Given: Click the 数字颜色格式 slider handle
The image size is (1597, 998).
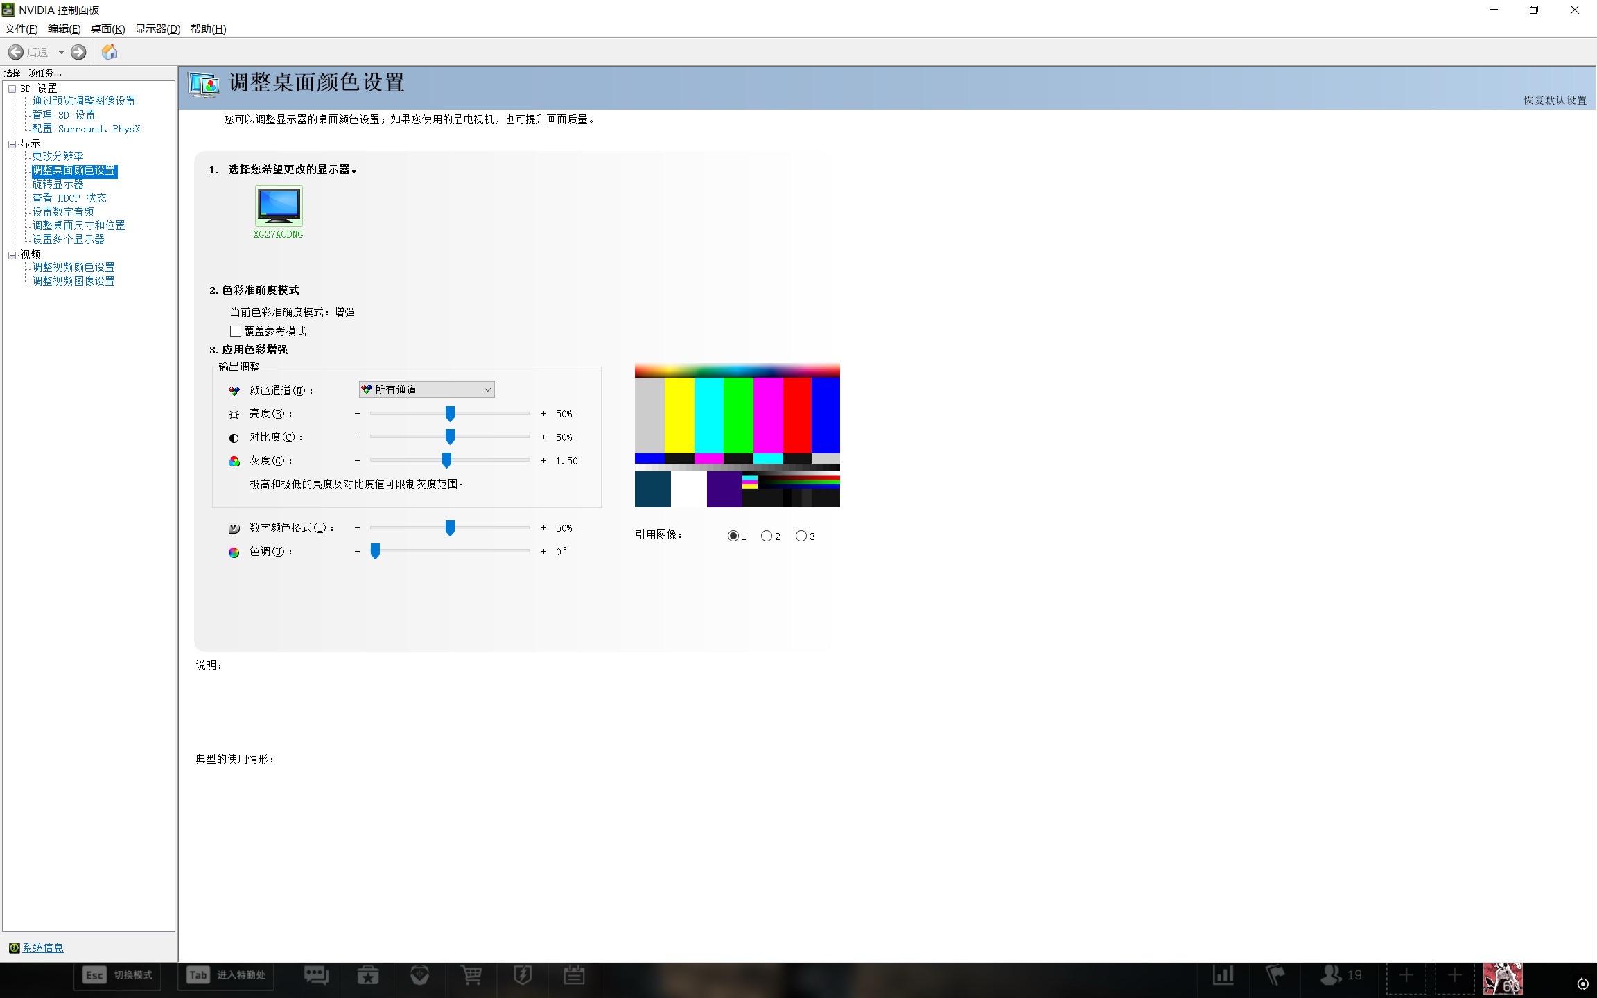Looking at the screenshot, I should [450, 528].
